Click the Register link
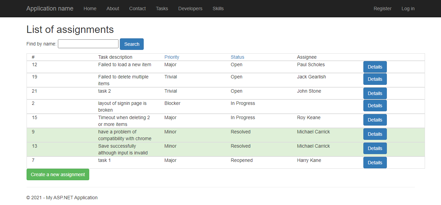This screenshot has height=205, width=441. [x=382, y=8]
